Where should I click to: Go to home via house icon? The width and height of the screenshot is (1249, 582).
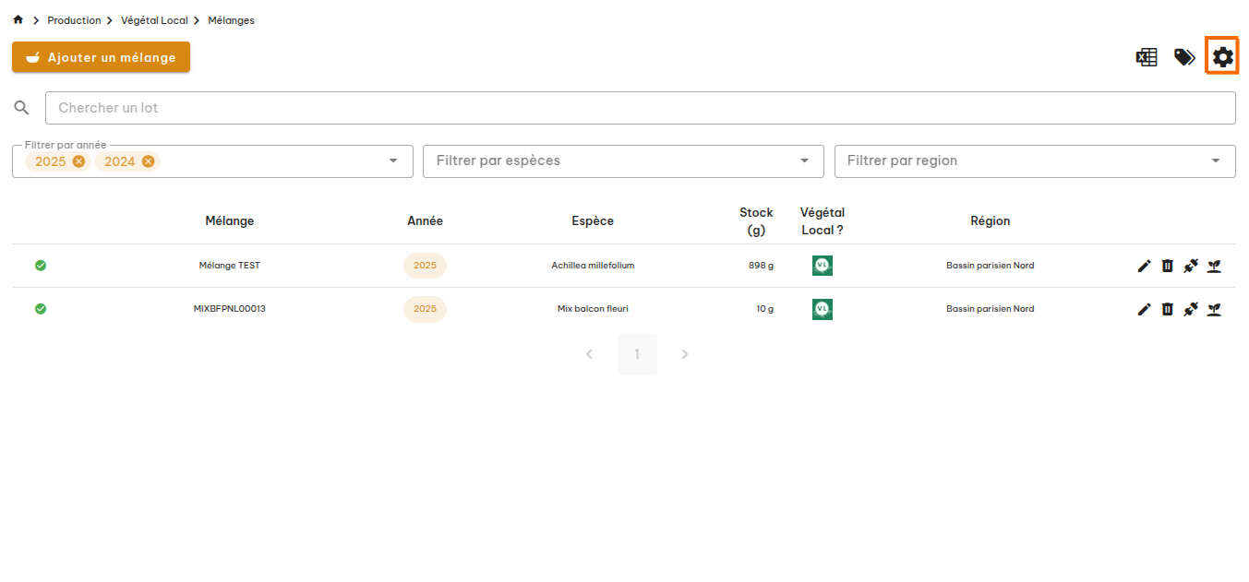(18, 20)
